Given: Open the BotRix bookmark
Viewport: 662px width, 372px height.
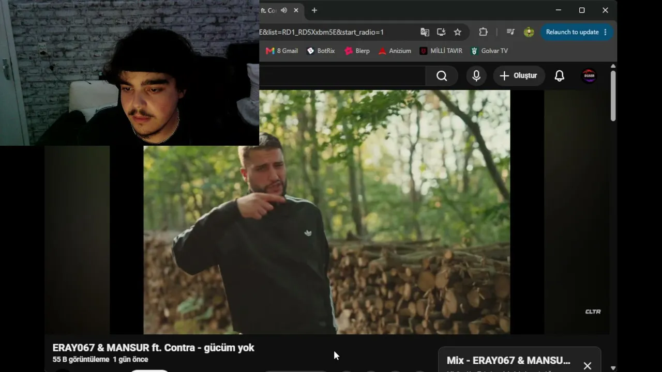Looking at the screenshot, I should (321, 51).
